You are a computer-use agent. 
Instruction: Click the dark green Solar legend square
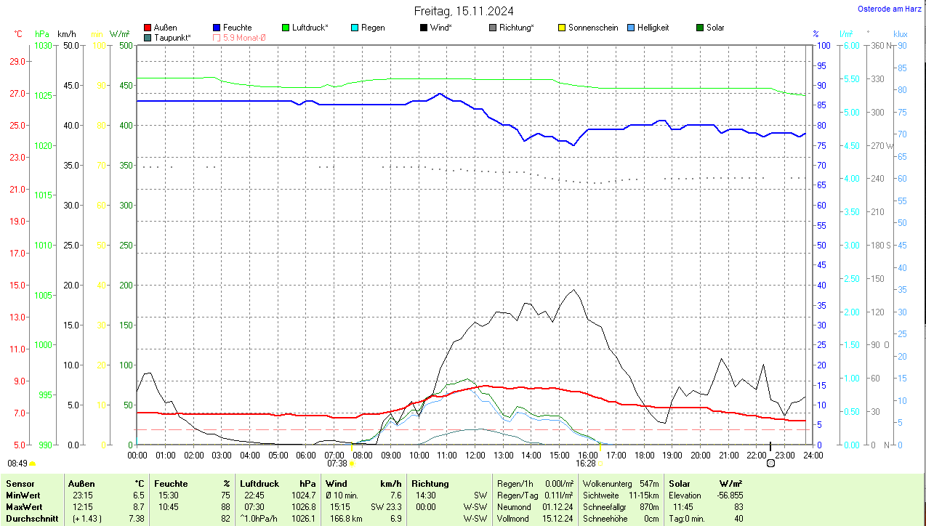pos(700,28)
